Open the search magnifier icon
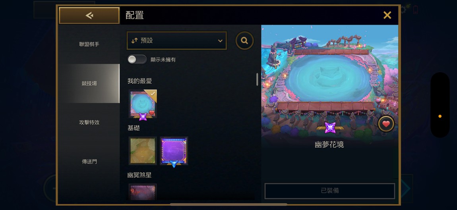457x210 pixels. [244, 40]
